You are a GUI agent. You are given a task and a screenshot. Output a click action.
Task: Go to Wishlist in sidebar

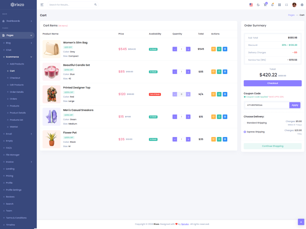coord(14,127)
